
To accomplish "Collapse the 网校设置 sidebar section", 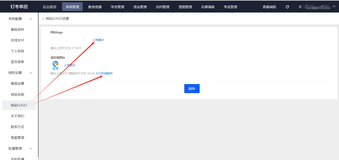I will (x=31, y=73).
